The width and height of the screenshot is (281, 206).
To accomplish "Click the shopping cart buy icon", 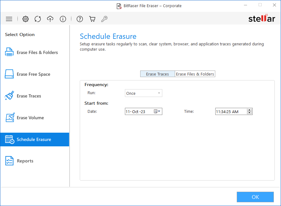I will [x=92, y=19].
